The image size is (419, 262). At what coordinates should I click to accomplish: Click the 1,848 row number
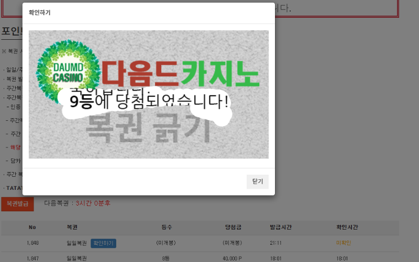[x=32, y=243]
